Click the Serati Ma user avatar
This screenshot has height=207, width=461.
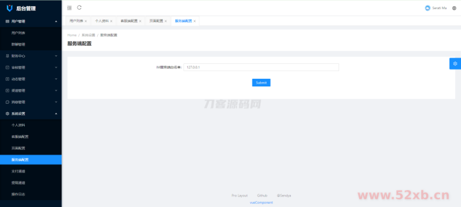point(428,8)
